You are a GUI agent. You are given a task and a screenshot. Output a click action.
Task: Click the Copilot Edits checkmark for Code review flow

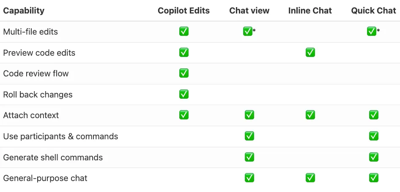(184, 73)
